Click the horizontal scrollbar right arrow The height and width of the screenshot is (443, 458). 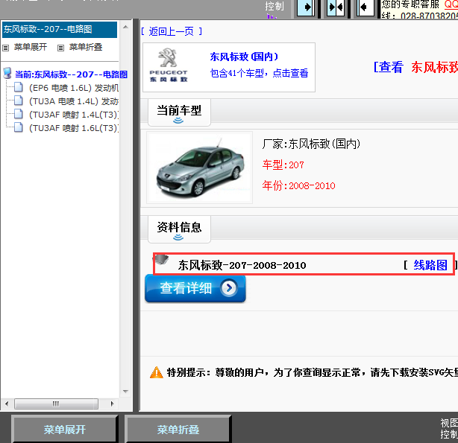pos(113,404)
